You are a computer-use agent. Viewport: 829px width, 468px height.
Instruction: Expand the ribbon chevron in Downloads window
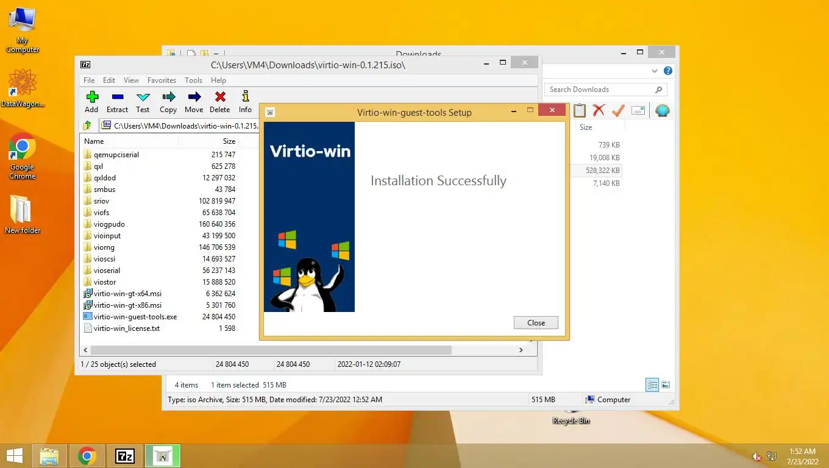coord(653,71)
